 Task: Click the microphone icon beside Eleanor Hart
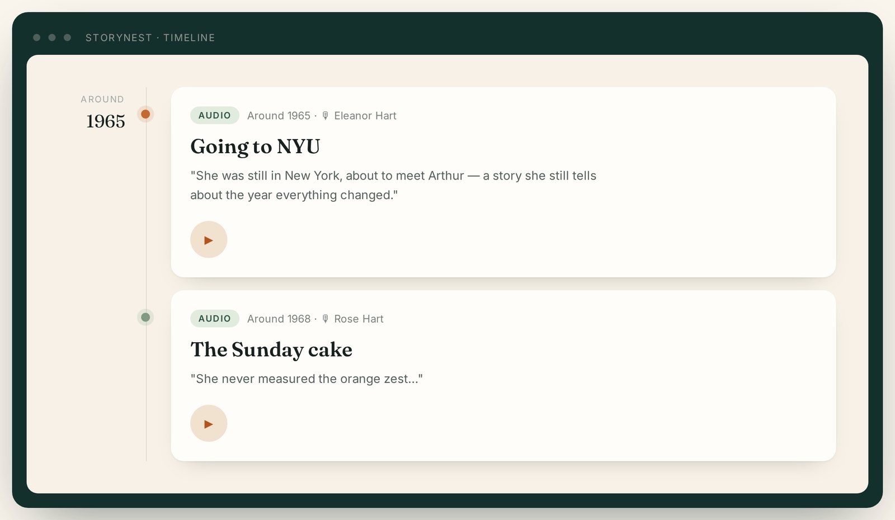point(325,116)
